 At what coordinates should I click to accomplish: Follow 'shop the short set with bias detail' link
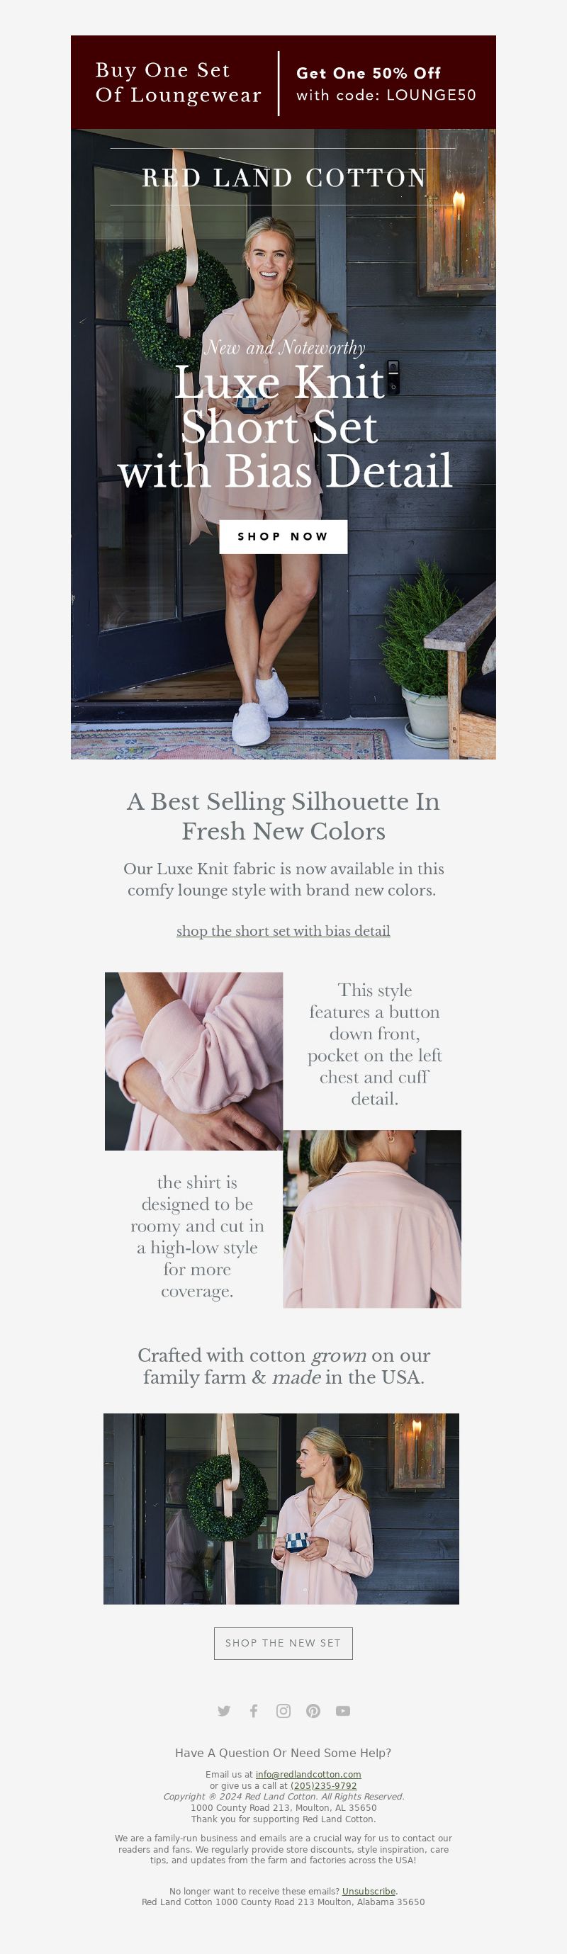(x=283, y=931)
